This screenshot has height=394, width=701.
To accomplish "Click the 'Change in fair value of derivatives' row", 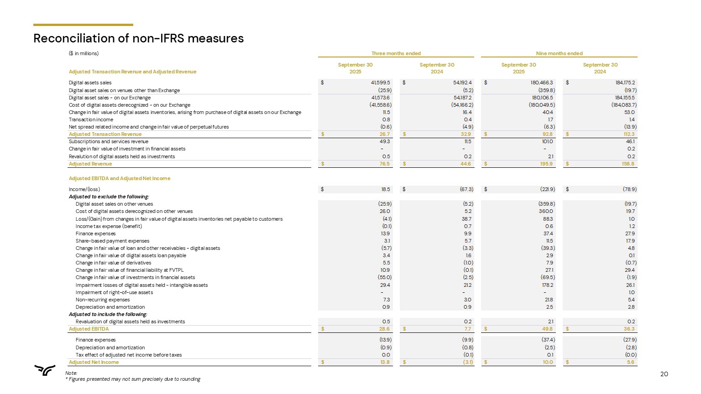I will 113,263.
